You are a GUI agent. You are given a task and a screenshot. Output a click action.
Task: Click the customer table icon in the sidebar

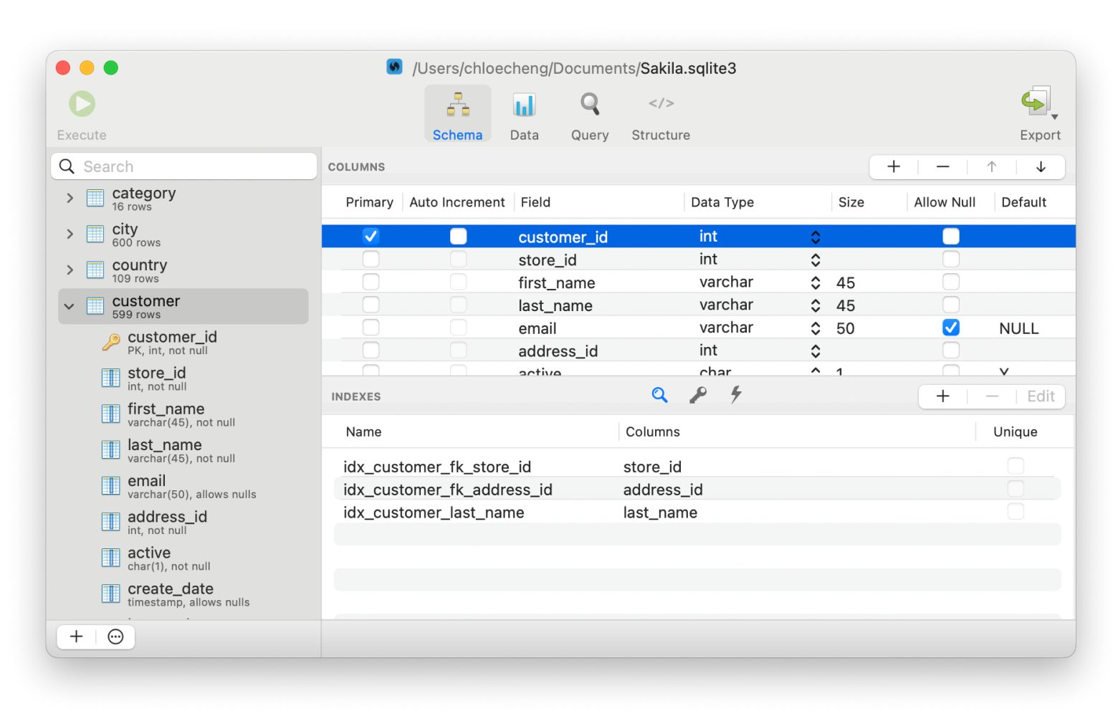(x=95, y=306)
